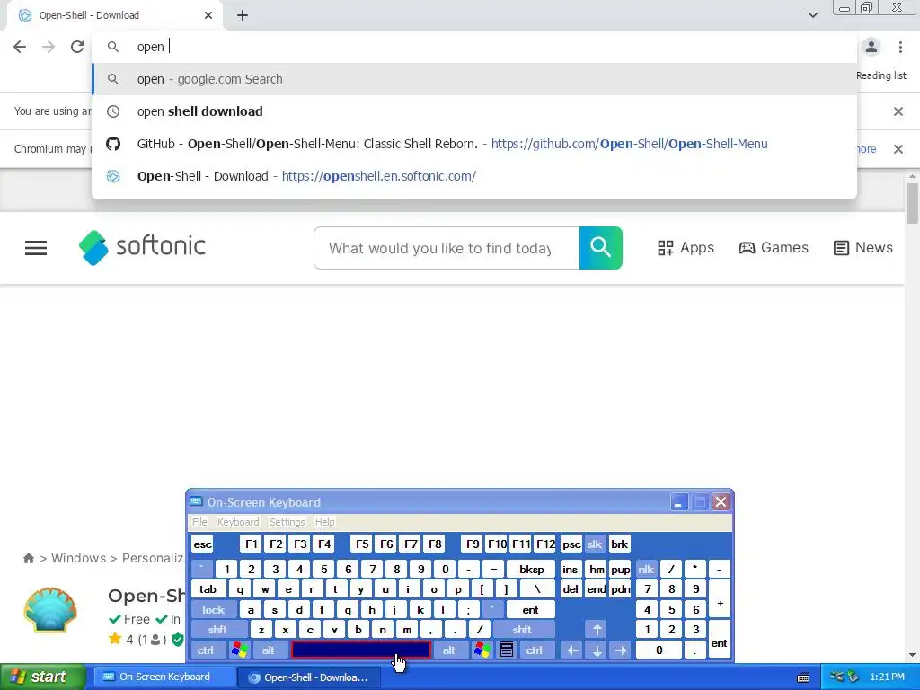Click the psc print screen key
The image size is (920, 690).
[x=571, y=544]
